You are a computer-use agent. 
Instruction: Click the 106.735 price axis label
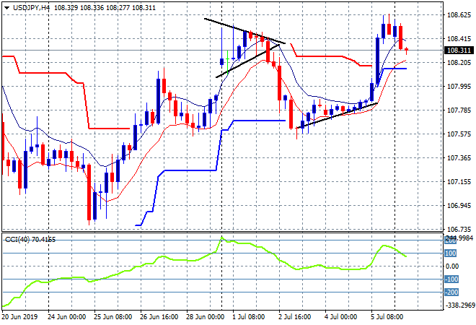(x=459, y=229)
